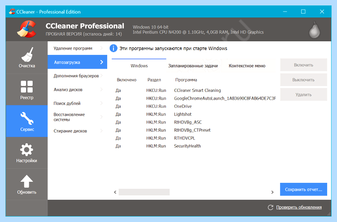Click the scrollbar right arrow
This screenshot has width=337, height=222.
coord(272,192)
